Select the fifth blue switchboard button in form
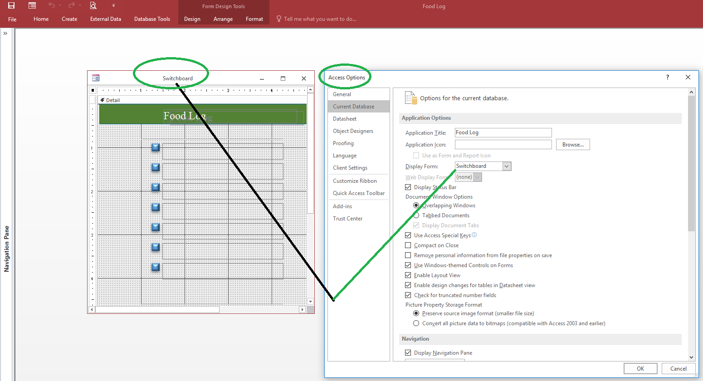703x381 pixels. [156, 227]
